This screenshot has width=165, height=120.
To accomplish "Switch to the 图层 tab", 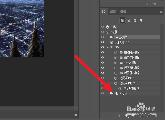I will pos(112,11).
